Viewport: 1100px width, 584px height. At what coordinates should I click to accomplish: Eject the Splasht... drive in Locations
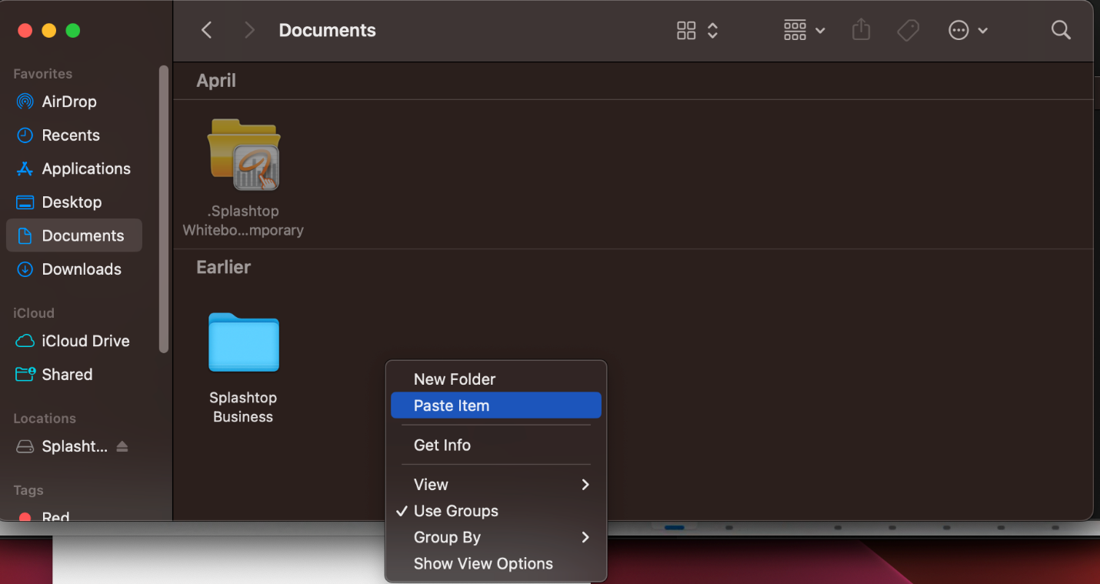click(x=122, y=446)
